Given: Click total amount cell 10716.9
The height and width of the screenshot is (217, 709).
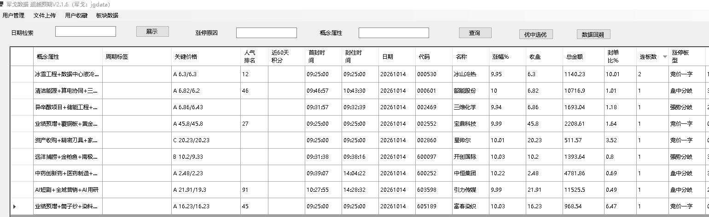Looking at the screenshot, I should (583, 90).
